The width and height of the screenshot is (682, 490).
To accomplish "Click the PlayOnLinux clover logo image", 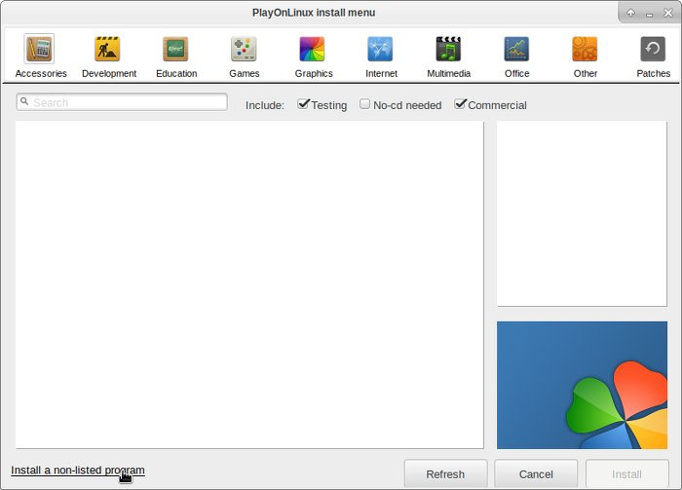I will (582, 385).
